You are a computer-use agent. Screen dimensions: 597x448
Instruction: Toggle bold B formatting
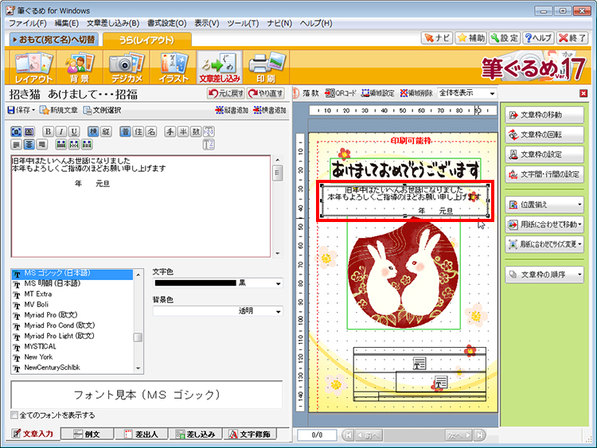coord(48,132)
